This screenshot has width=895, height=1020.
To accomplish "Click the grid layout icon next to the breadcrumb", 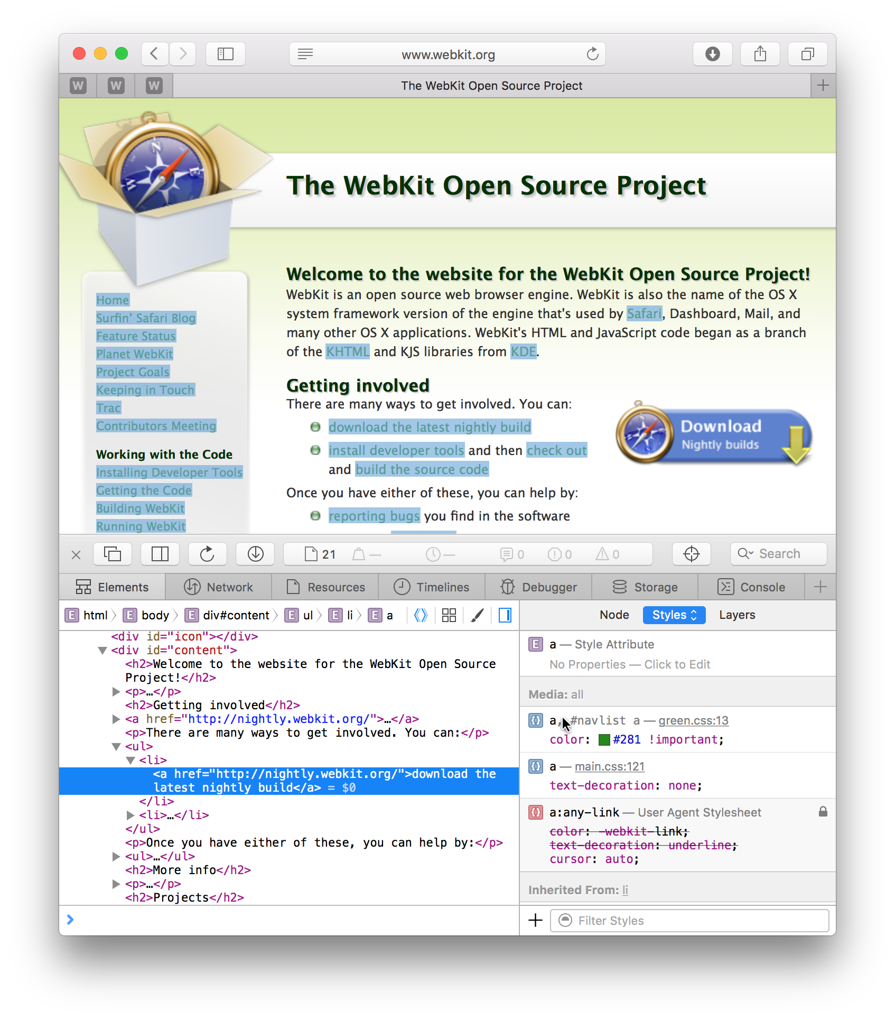I will pyautogui.click(x=449, y=615).
